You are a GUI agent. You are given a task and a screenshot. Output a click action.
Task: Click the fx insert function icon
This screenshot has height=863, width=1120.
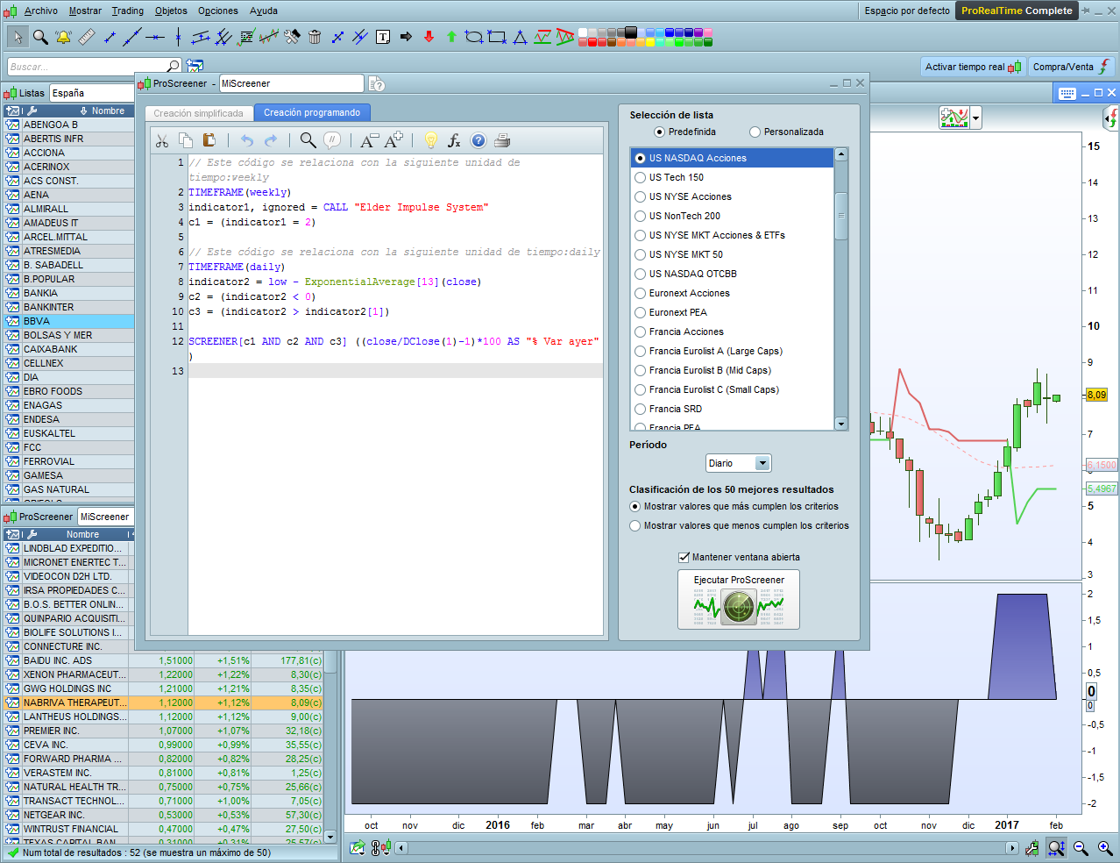pos(454,140)
